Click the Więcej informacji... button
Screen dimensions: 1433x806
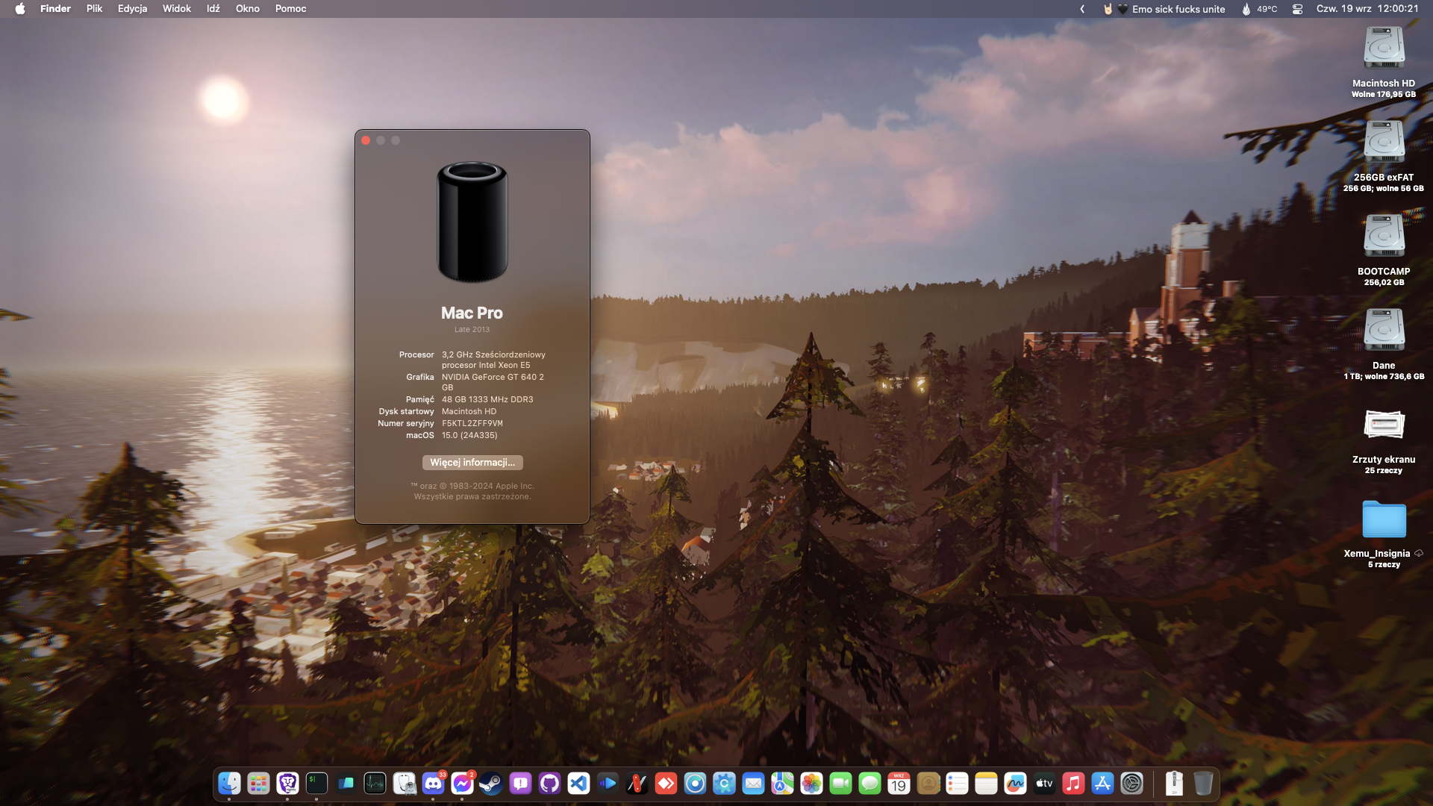pyautogui.click(x=472, y=463)
